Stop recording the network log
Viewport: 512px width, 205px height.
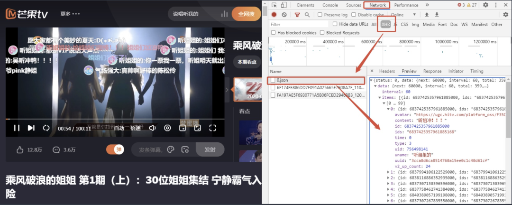click(x=274, y=14)
